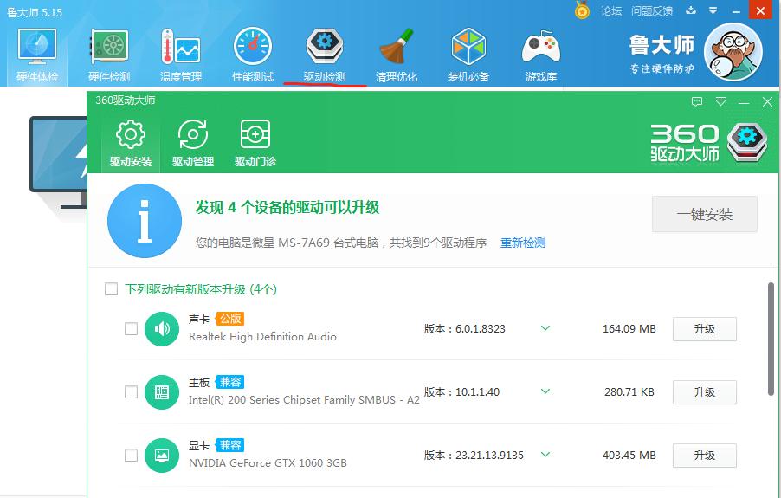This screenshot has width=781, height=498.
Task: Click the driver list vertical scrollbar
Action: click(x=771, y=340)
